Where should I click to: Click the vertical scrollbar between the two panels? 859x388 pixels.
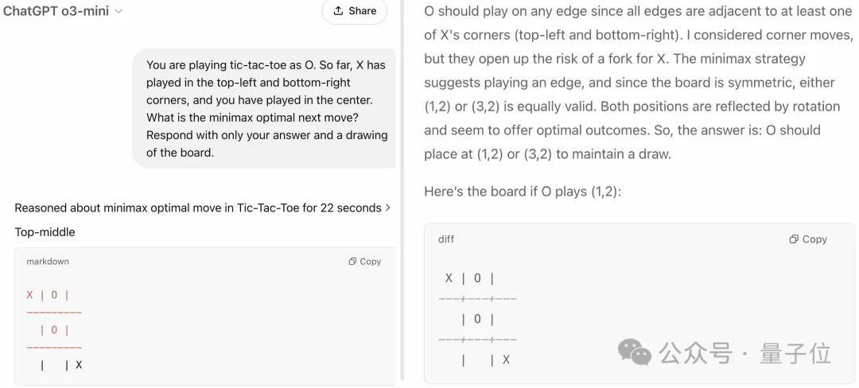402,191
